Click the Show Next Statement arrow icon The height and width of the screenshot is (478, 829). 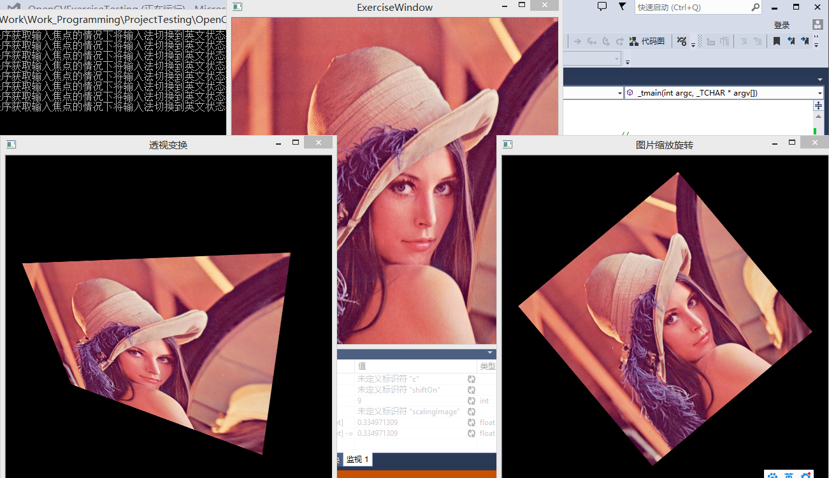(x=577, y=41)
